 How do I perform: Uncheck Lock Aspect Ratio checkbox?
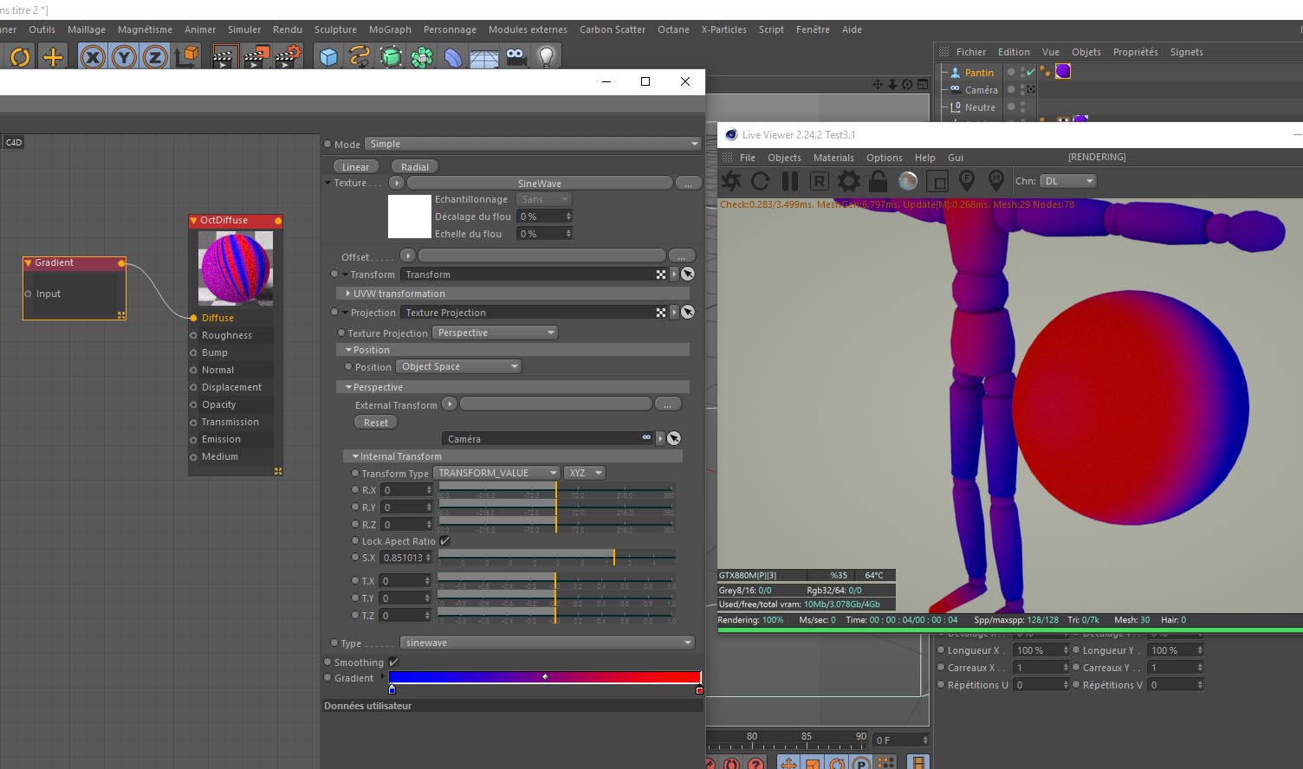point(444,541)
